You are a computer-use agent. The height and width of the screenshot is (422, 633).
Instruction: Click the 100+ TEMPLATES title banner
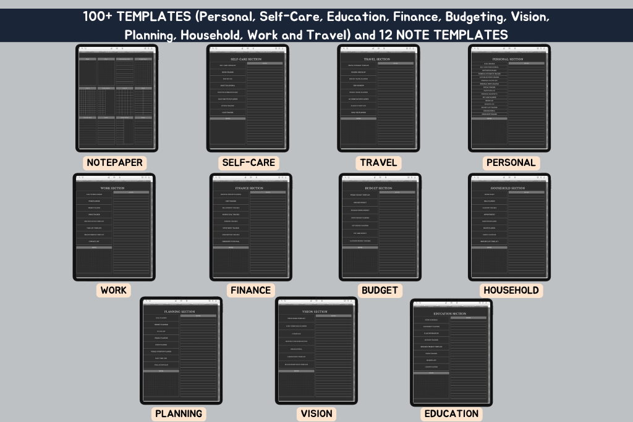click(x=316, y=26)
